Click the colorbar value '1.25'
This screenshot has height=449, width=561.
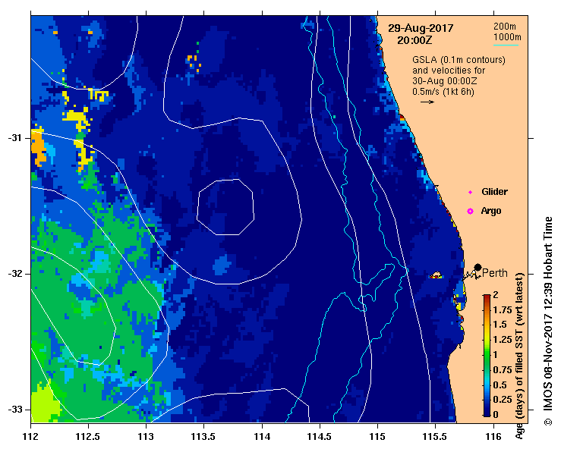click(503, 340)
